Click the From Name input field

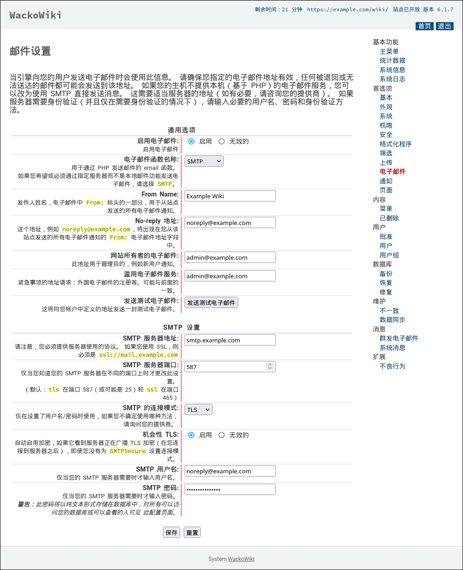point(230,196)
